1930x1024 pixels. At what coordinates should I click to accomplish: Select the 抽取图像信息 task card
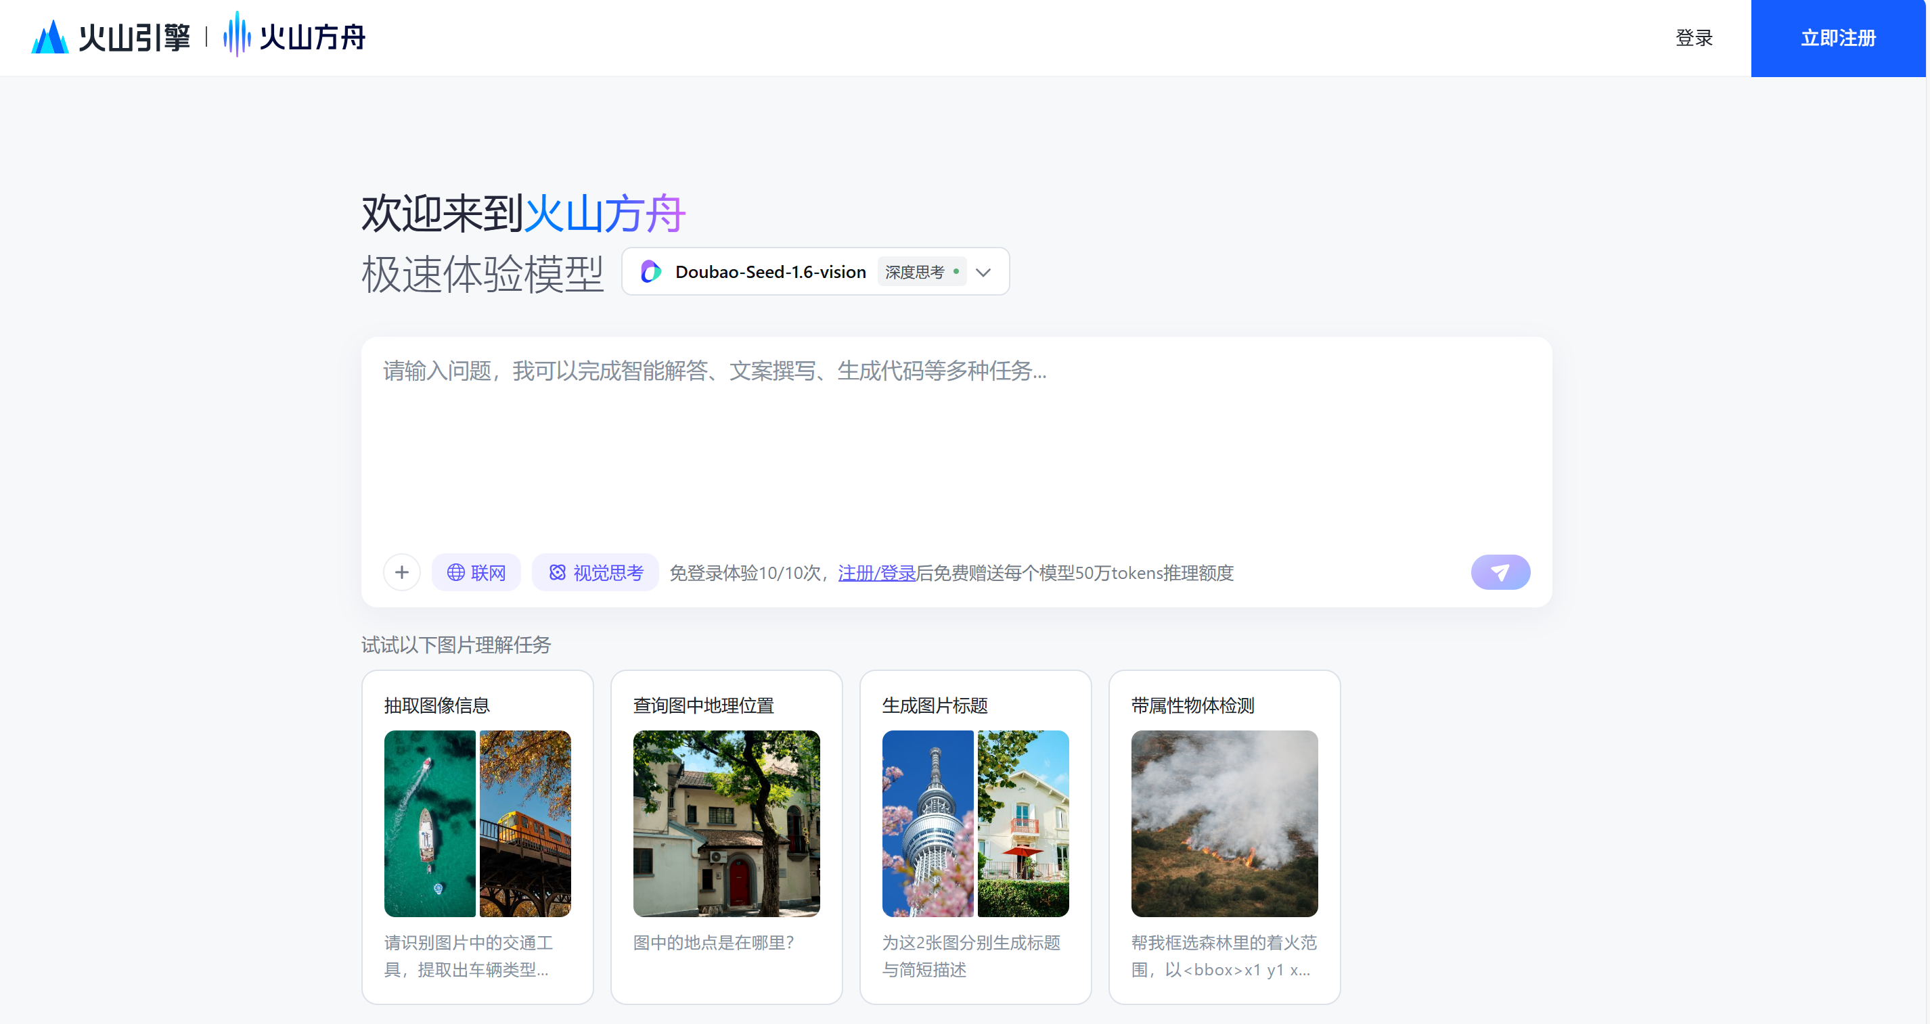pyautogui.click(x=436, y=705)
